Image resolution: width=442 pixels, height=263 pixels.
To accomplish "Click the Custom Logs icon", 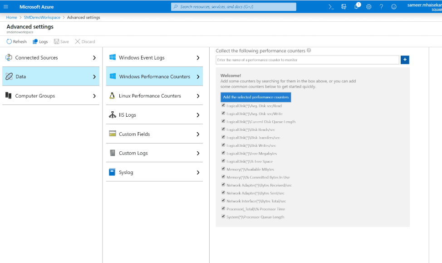I will coord(113,153).
